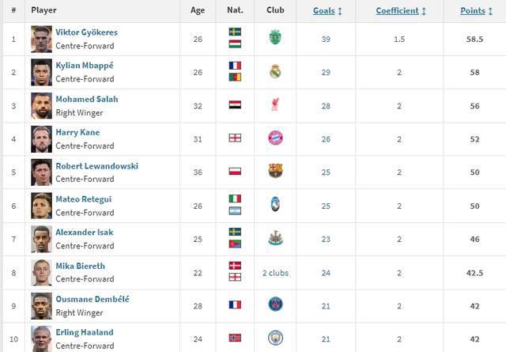Open Mika Biereth's 2 clubs link

275,273
